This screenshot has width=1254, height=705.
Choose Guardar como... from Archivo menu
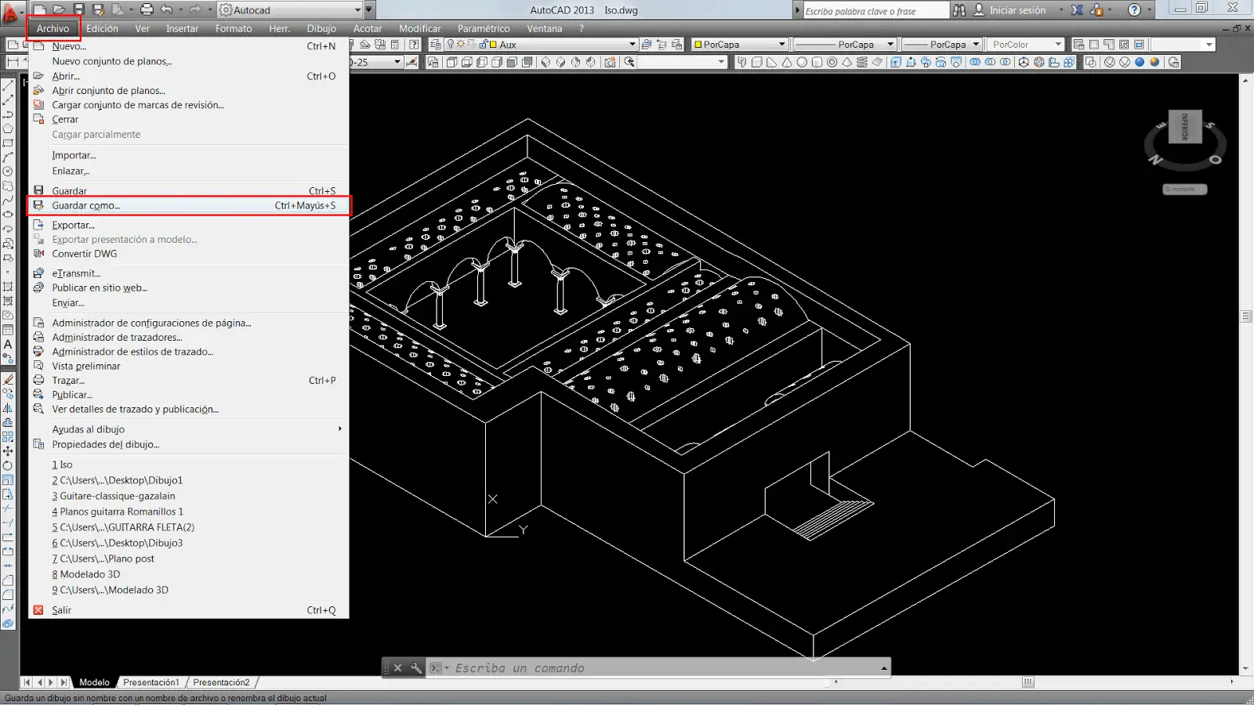point(189,205)
